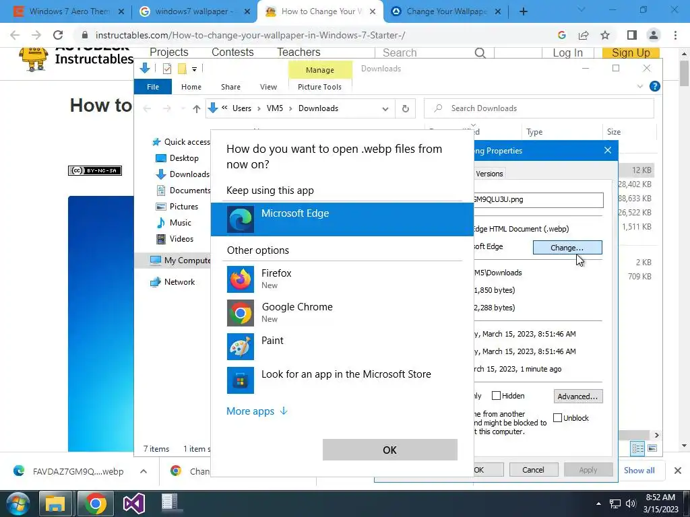The width and height of the screenshot is (690, 517).
Task: Switch to the Windows 7 Aero Theme tab
Action: (69, 11)
